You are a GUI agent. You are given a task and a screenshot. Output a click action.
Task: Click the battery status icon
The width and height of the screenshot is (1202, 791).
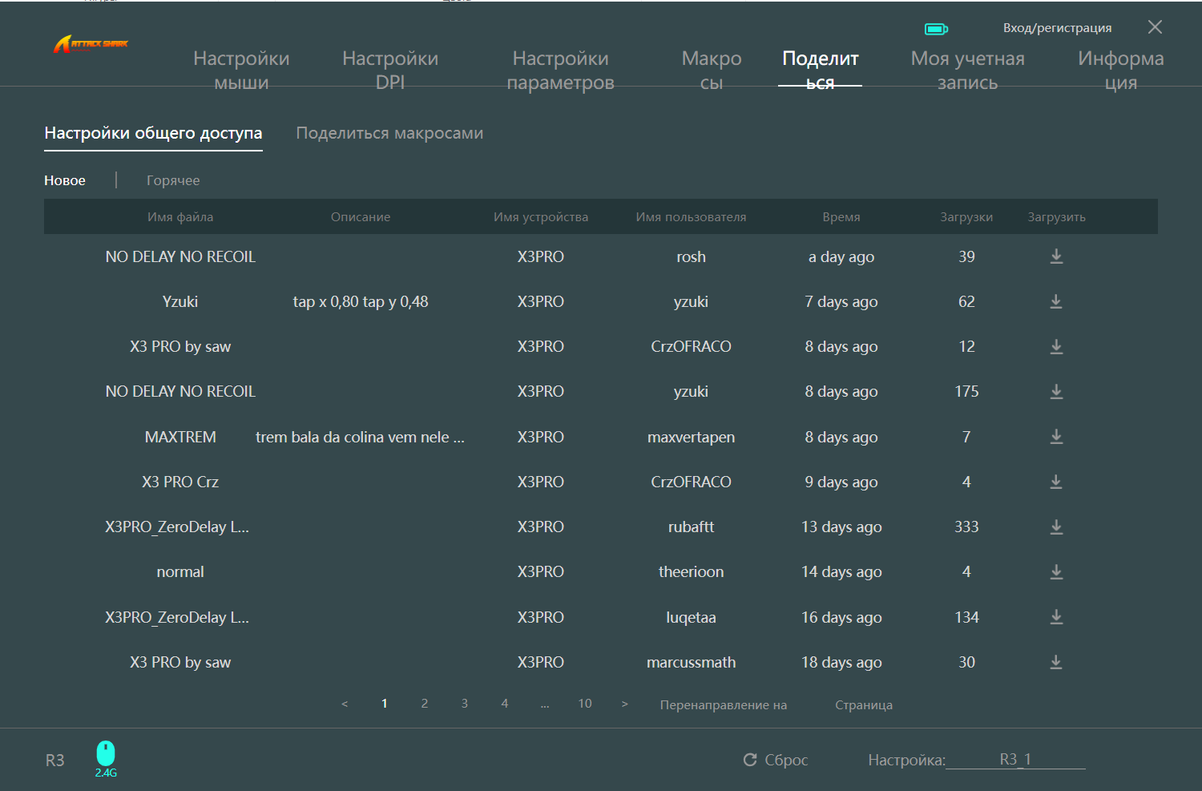(x=936, y=29)
